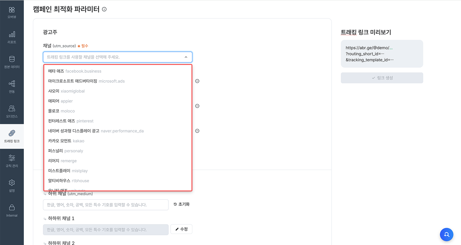This screenshot has width=461, height=245.
Task: Open 설정 settings in sidebar
Action: 12,186
